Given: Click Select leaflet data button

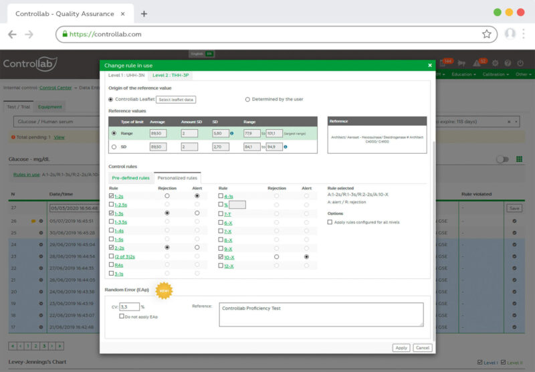Looking at the screenshot, I should click(176, 100).
